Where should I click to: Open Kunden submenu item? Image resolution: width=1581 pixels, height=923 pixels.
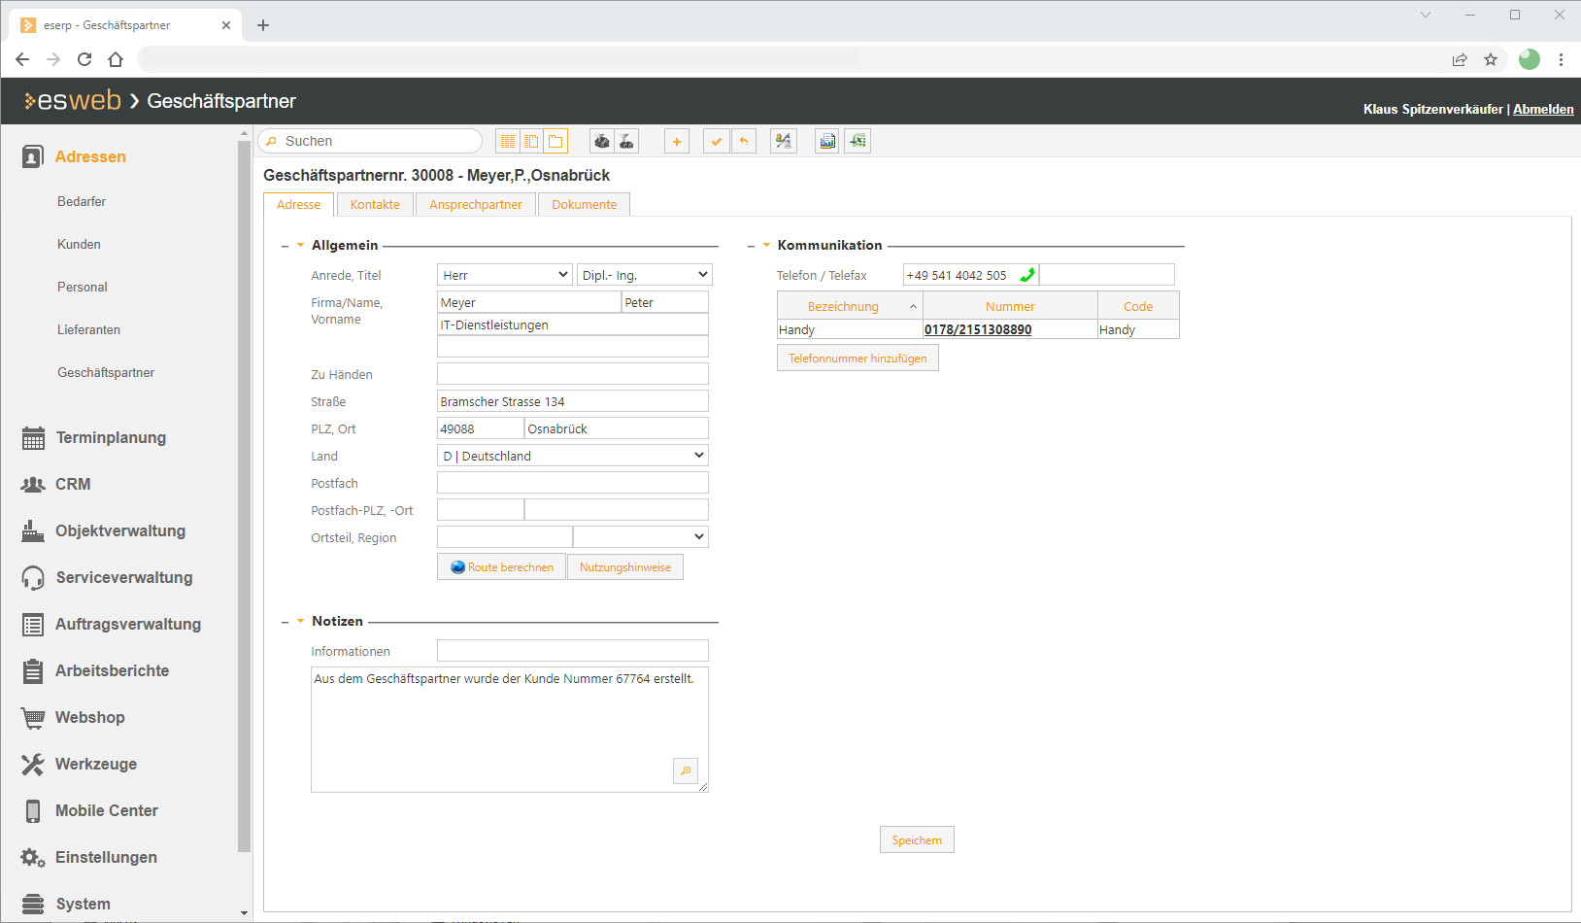pos(79,244)
